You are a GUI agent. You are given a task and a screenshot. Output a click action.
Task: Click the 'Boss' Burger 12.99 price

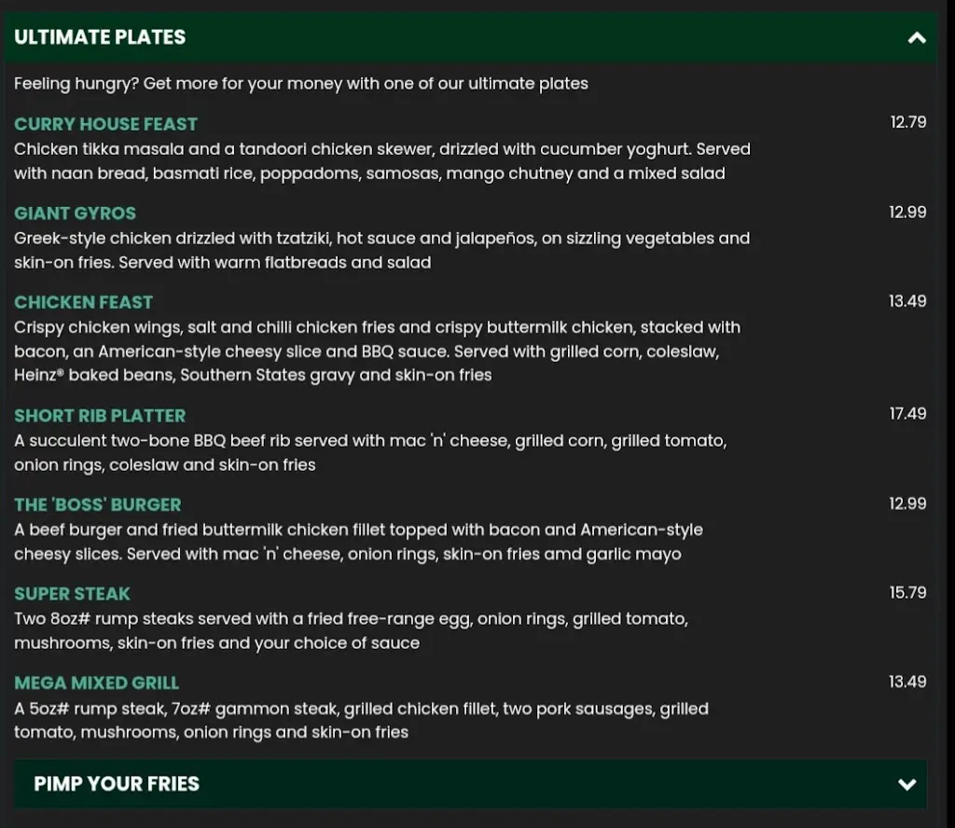tap(907, 504)
